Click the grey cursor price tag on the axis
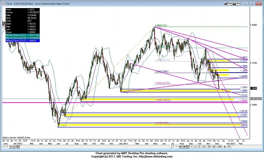264x158 pixels. tap(256, 99)
